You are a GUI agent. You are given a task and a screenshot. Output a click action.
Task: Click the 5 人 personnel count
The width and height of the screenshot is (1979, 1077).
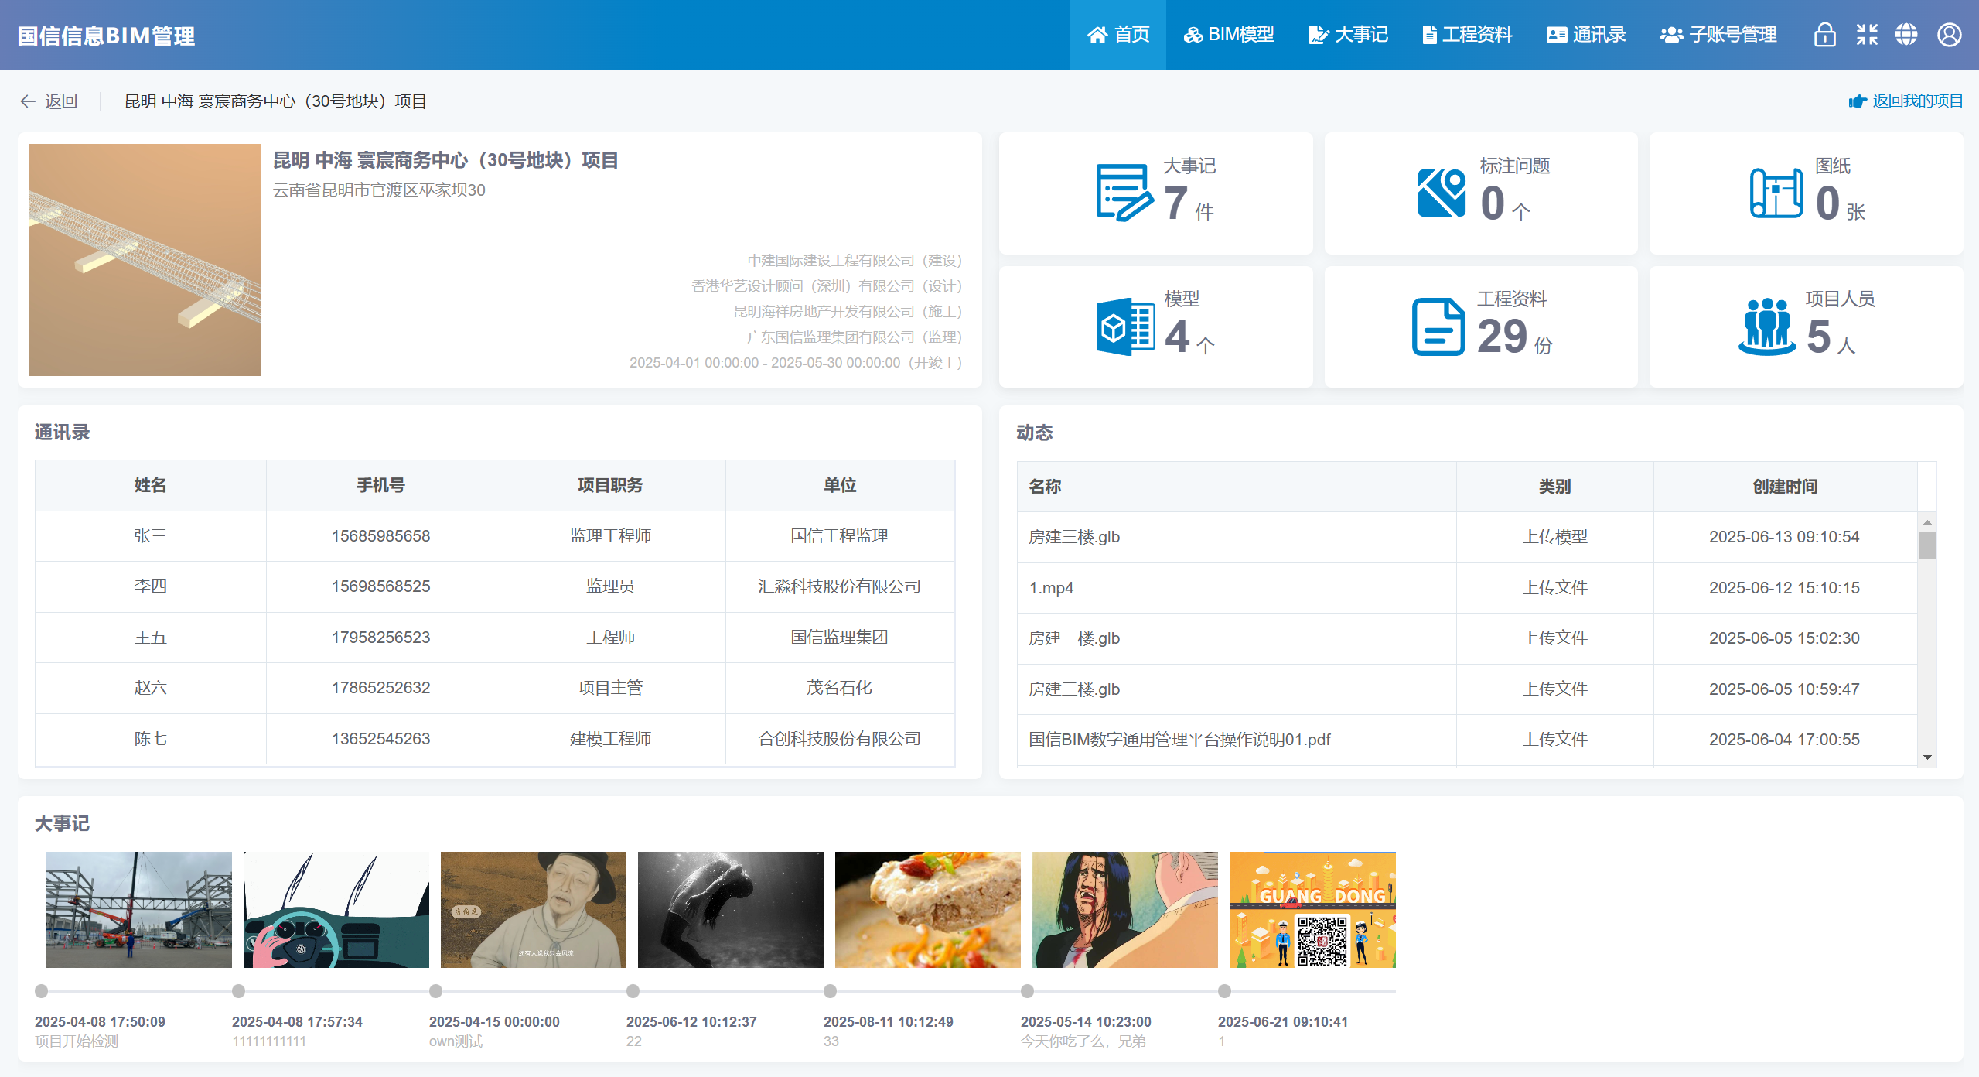pyautogui.click(x=1831, y=337)
